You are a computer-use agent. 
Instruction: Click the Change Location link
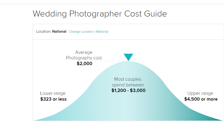[81, 32]
